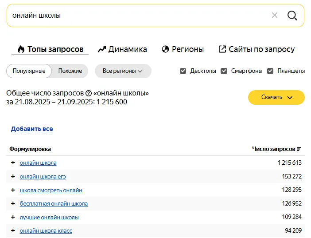Image resolution: width=311 pixels, height=238 pixels.
Task: Click the magnifying glass search icon
Action: pyautogui.click(x=292, y=16)
